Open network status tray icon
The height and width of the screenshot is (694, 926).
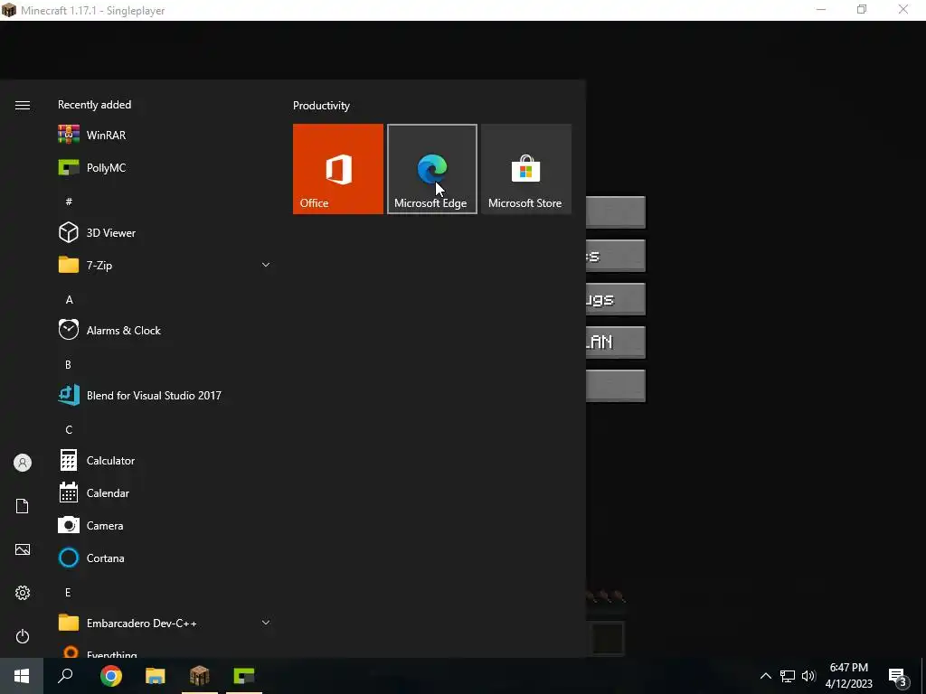[x=788, y=676]
